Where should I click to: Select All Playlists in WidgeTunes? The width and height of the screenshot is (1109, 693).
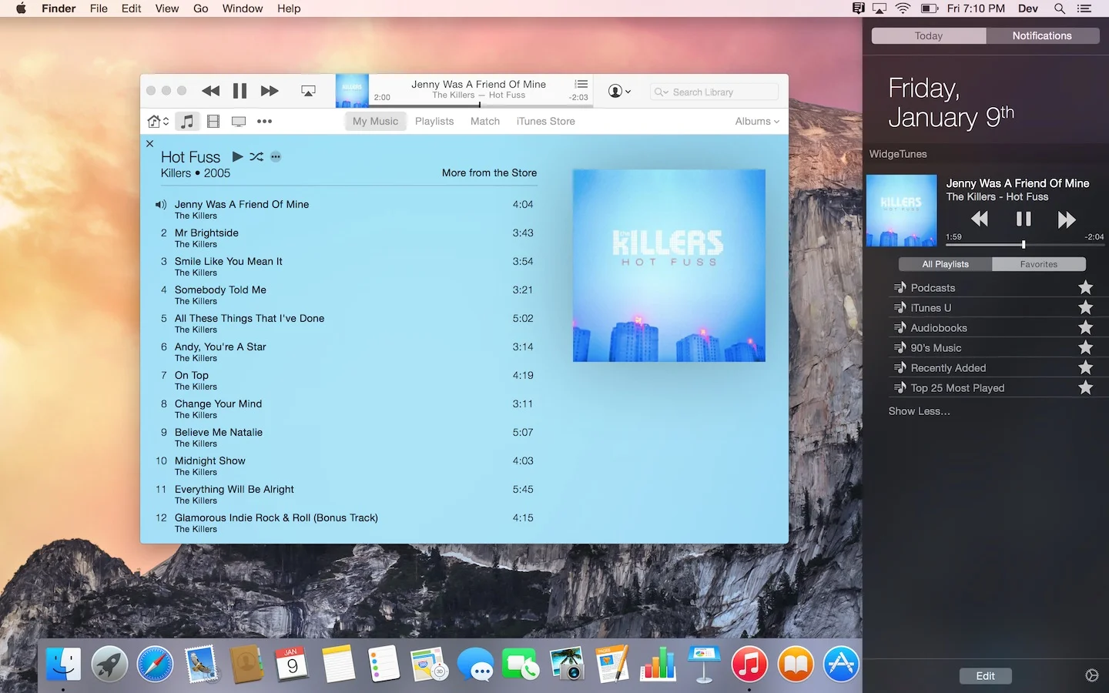(x=946, y=264)
